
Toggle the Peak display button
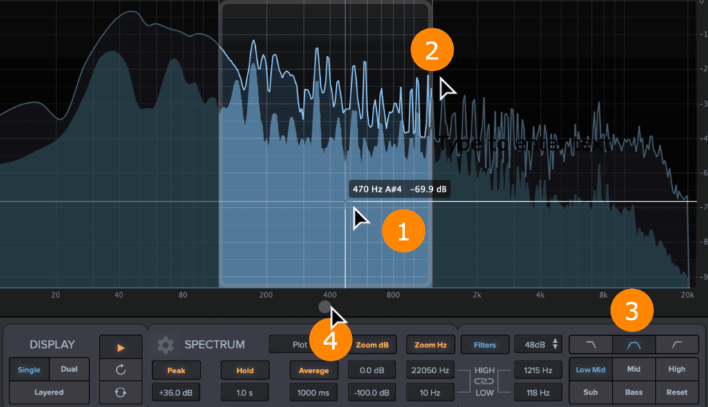point(176,370)
